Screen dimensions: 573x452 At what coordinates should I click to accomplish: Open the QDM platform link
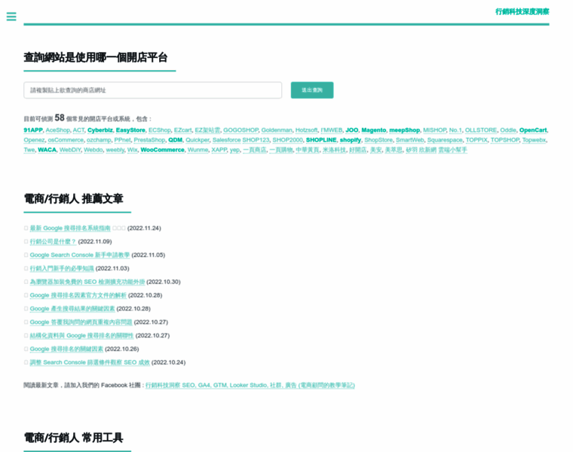(x=176, y=140)
